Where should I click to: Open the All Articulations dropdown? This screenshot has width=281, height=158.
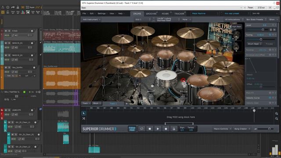[x=234, y=19]
